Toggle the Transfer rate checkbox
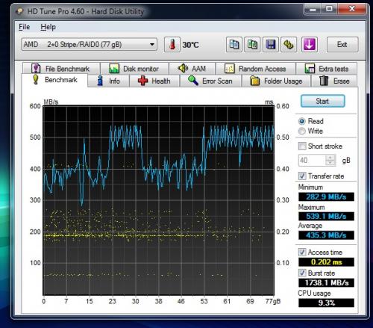 coord(302,176)
